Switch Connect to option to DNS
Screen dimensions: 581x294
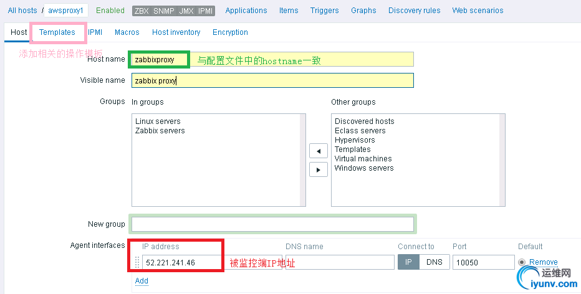click(x=435, y=262)
